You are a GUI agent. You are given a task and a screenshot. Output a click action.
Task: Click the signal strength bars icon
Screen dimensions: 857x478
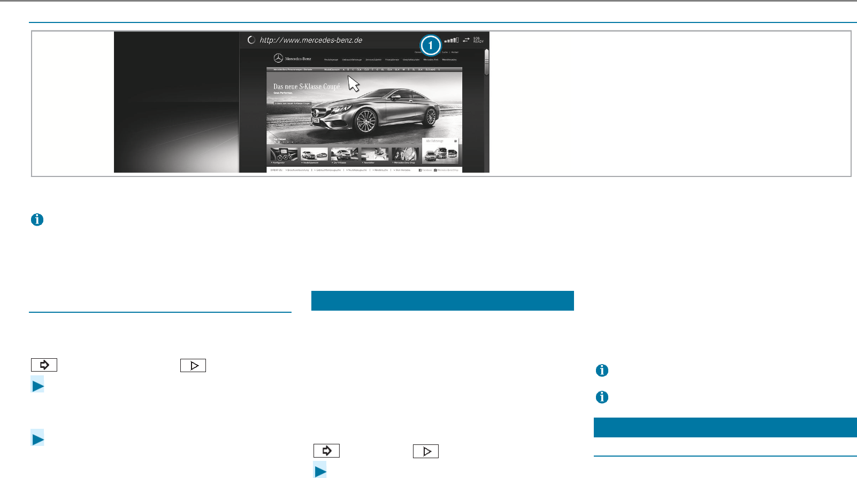click(452, 40)
